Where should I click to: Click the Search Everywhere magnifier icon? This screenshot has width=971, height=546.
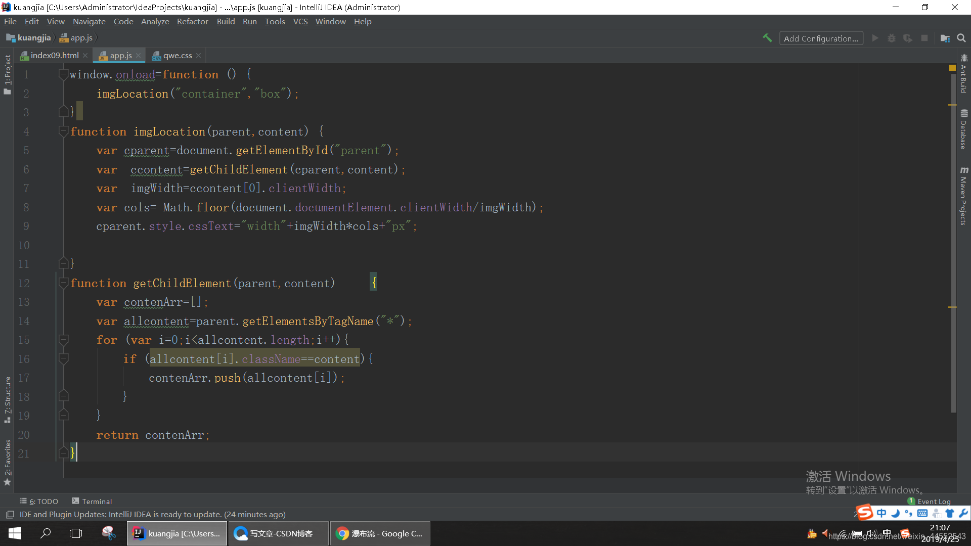(x=961, y=38)
